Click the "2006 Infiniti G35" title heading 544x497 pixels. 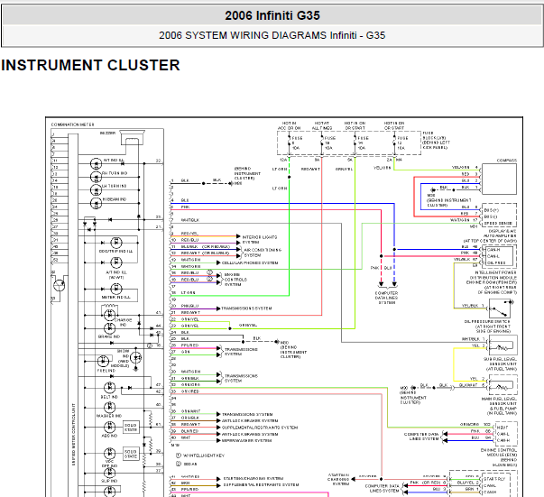pyautogui.click(x=272, y=15)
